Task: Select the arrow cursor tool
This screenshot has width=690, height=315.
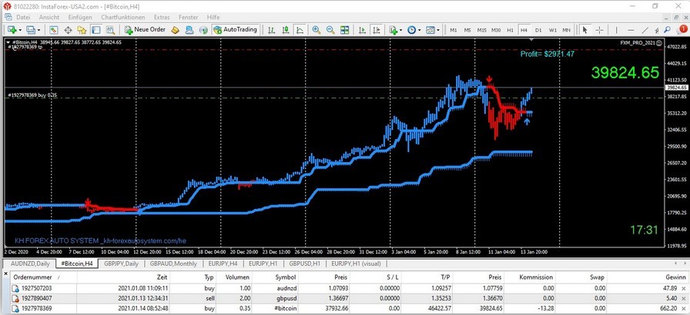Action: tap(584, 30)
